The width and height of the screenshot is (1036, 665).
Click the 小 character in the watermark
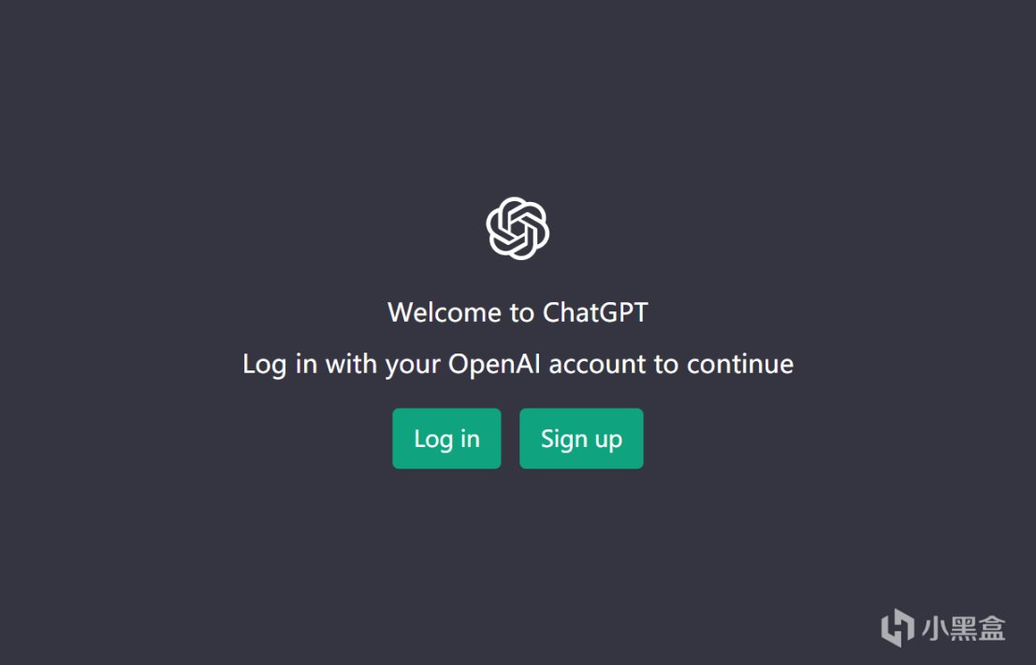[x=936, y=628]
